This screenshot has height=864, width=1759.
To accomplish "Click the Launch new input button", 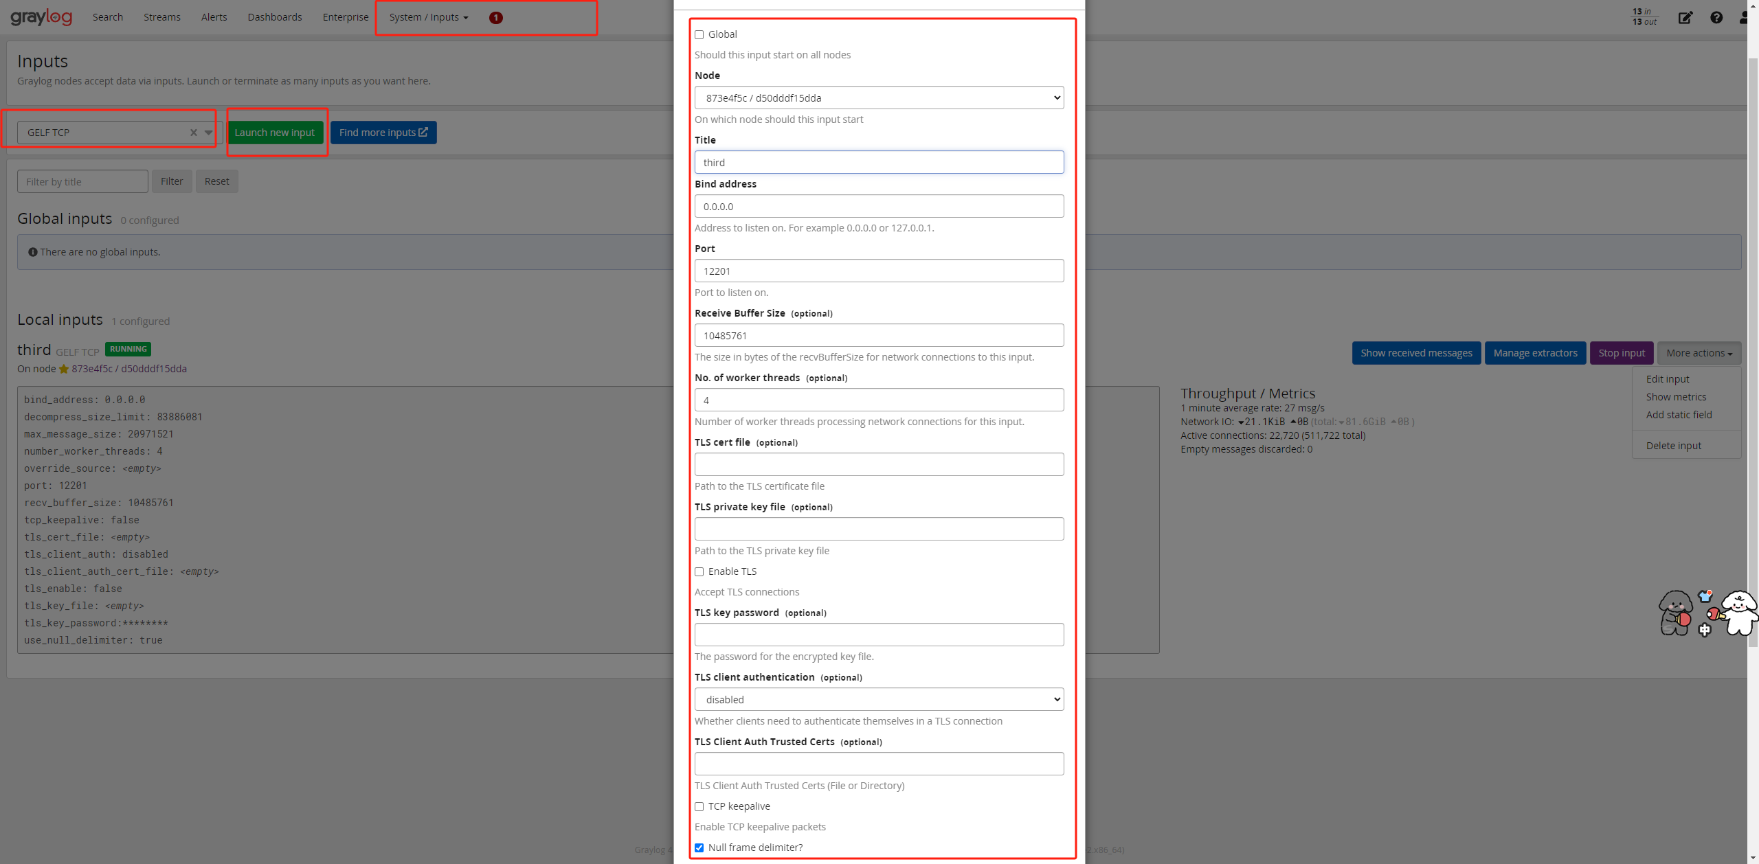I will [276, 132].
